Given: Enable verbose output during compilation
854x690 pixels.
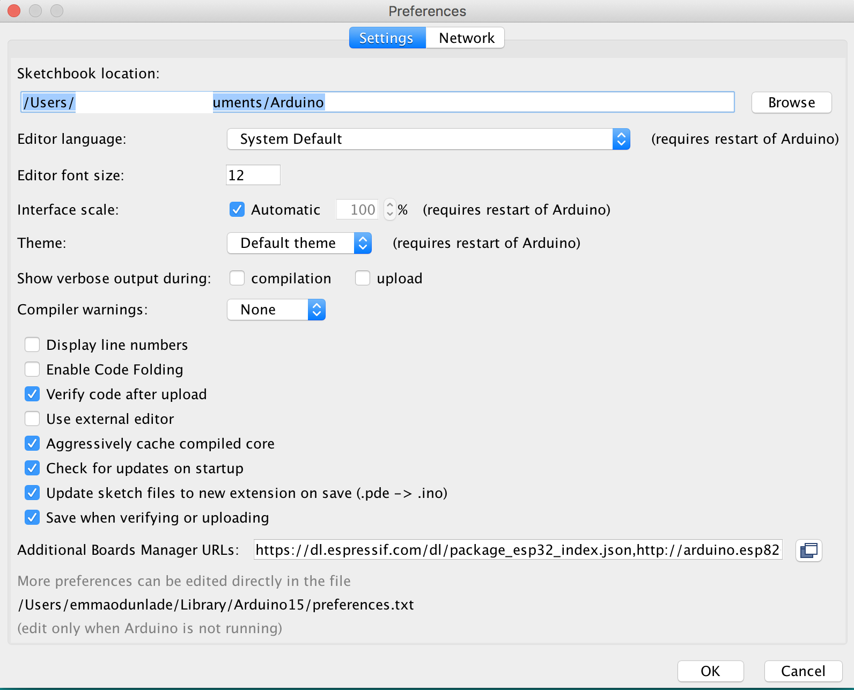Looking at the screenshot, I should 237,278.
